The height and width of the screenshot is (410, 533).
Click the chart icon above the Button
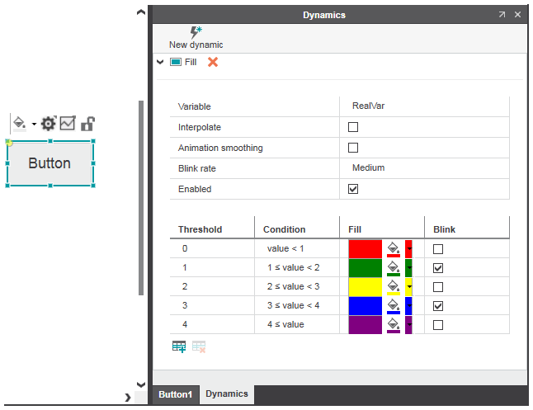point(68,124)
